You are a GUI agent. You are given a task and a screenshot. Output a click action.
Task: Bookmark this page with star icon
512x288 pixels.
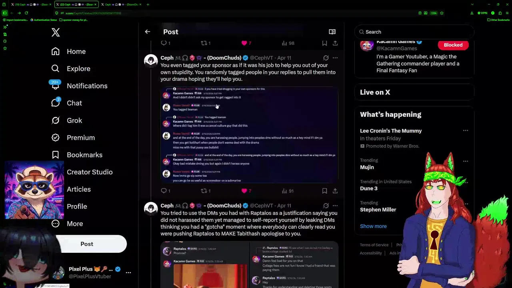click(x=442, y=13)
